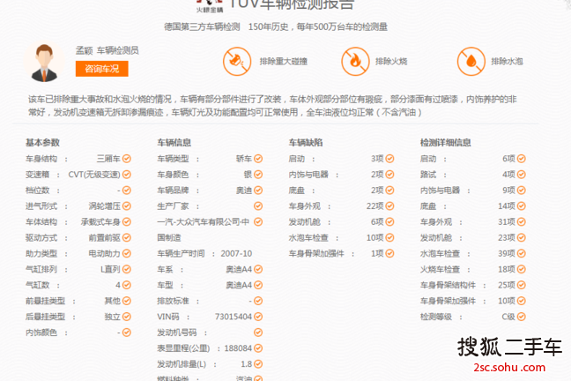Click check icon in 车身颜色 row
The width and height of the screenshot is (571, 381).
[x=258, y=175]
